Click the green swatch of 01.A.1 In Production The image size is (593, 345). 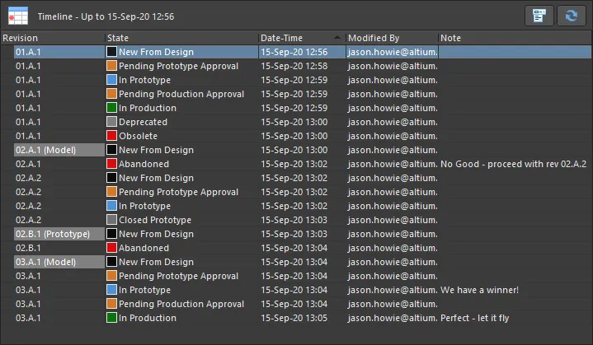coord(111,108)
